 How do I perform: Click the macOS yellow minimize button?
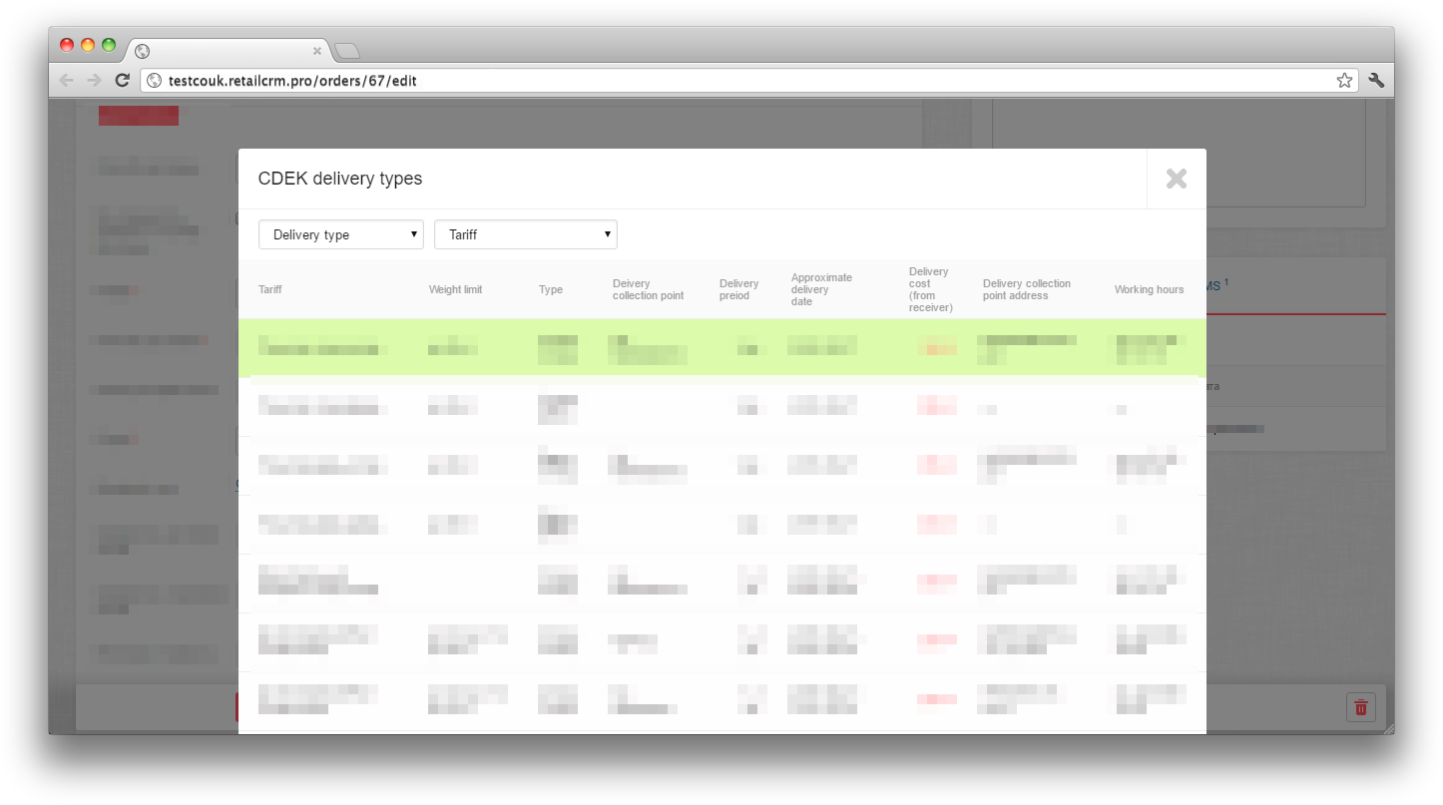[x=88, y=45]
